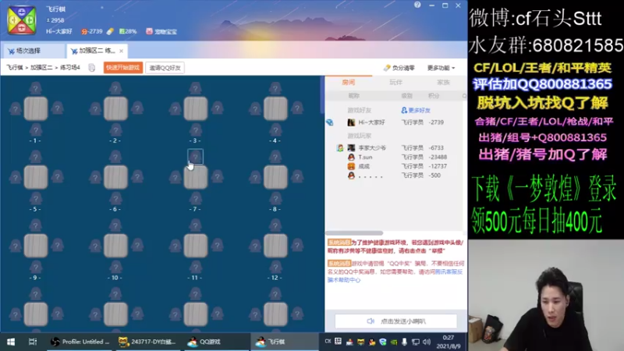Image resolution: width=624 pixels, height=351 pixels.
Task: Click the speaker icon in 小喇叭 box
Action: pos(370,321)
